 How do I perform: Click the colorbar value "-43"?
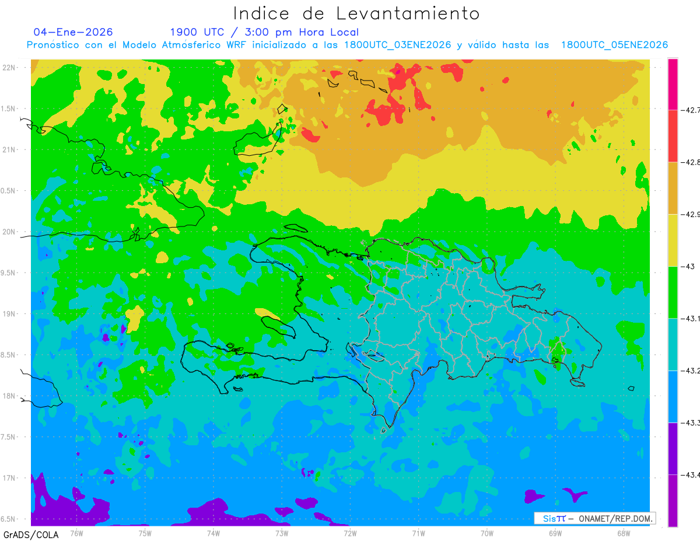coord(687,266)
